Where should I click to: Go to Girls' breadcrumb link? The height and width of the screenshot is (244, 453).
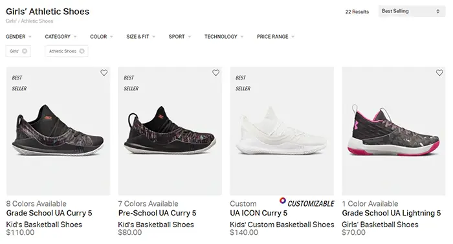[x=11, y=21]
